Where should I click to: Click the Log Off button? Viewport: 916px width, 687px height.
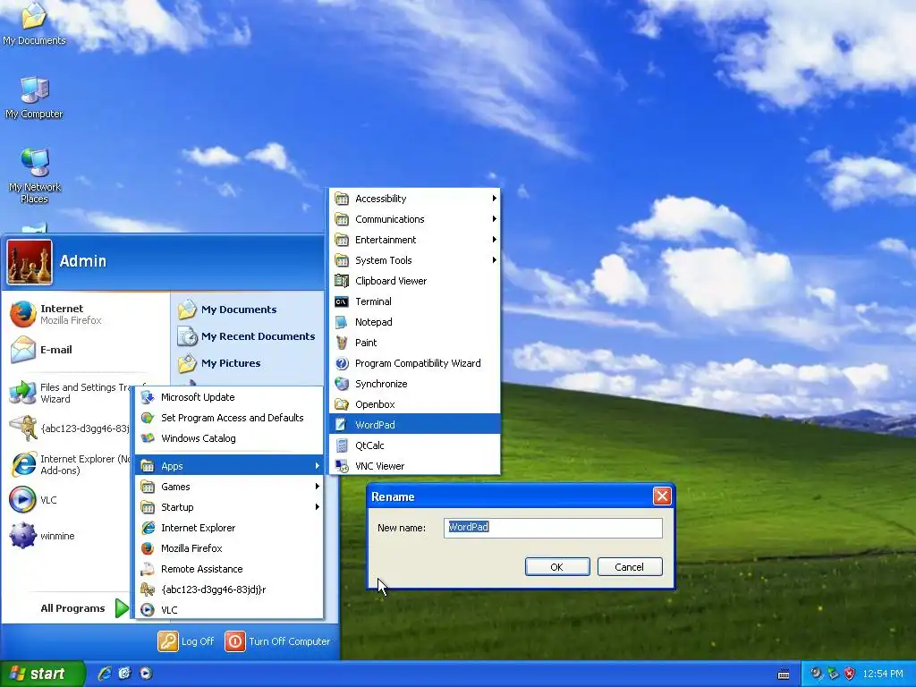[186, 641]
